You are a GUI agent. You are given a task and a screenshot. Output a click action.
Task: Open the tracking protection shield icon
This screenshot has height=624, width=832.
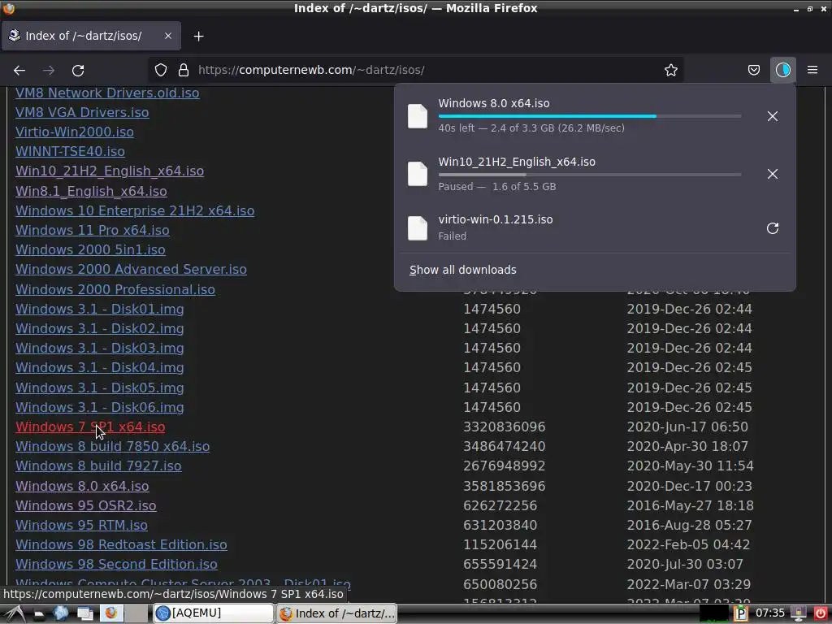point(161,70)
